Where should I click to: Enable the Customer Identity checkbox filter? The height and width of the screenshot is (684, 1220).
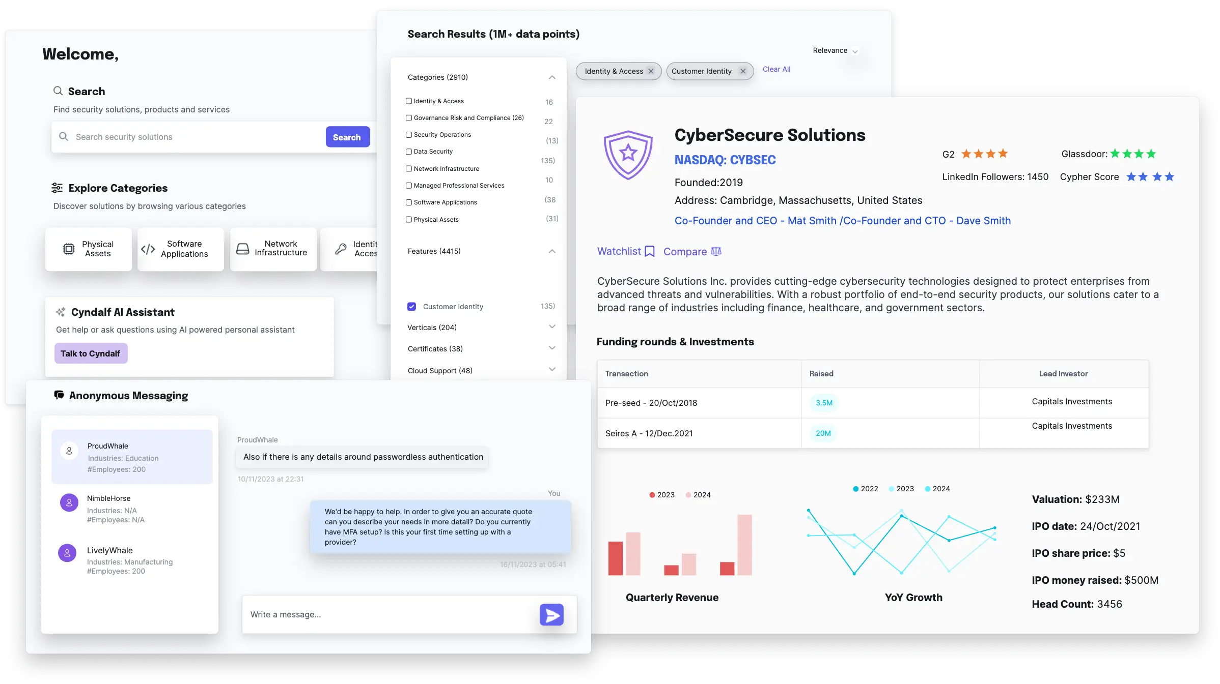click(x=411, y=306)
